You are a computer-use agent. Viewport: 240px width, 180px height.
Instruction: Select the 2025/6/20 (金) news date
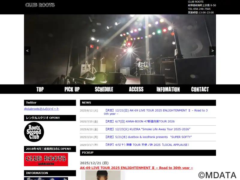89,129
